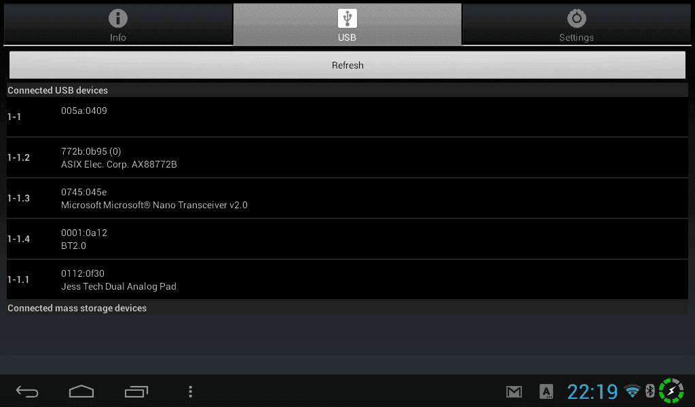This screenshot has height=407, width=695.
Task: Tap the Android back navigation icon
Action: coord(27,391)
